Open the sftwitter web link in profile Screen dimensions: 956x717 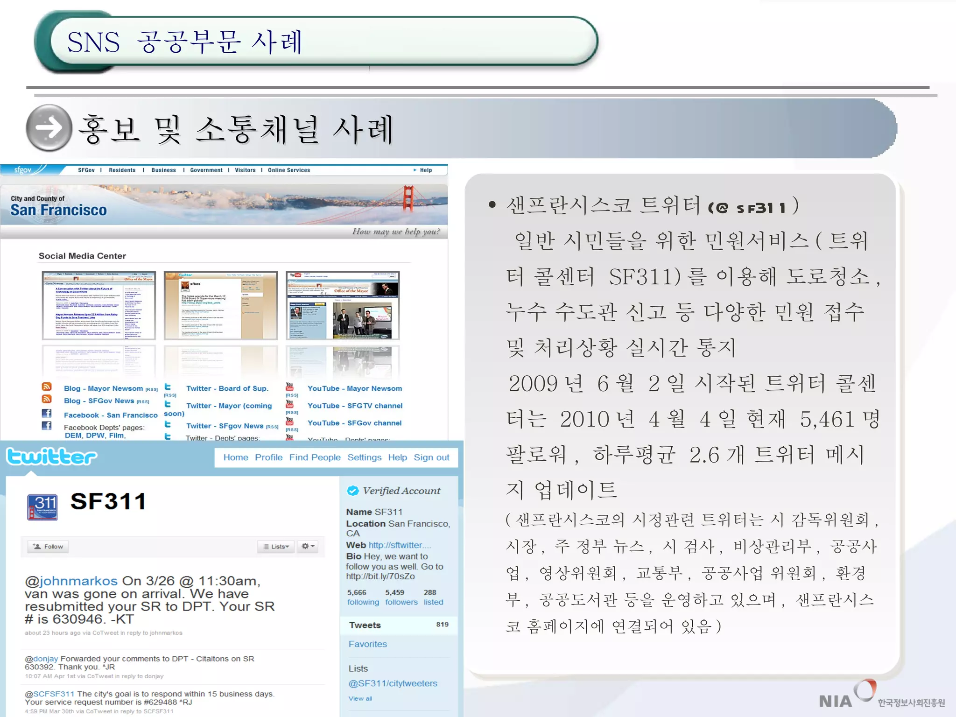point(400,545)
